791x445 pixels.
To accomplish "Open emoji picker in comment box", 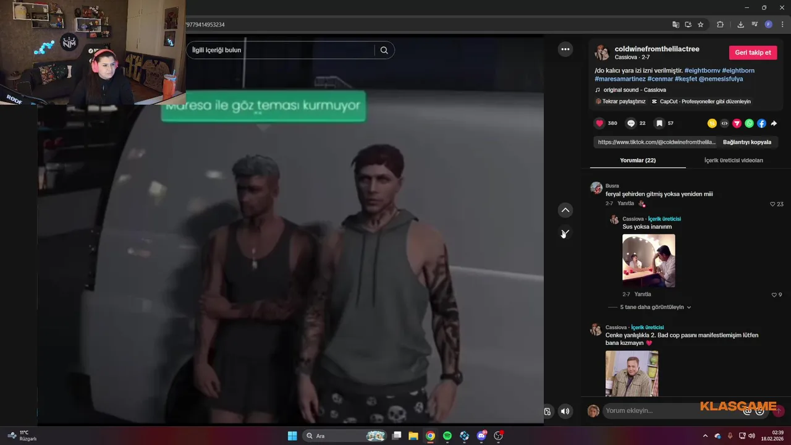I will pos(759,411).
